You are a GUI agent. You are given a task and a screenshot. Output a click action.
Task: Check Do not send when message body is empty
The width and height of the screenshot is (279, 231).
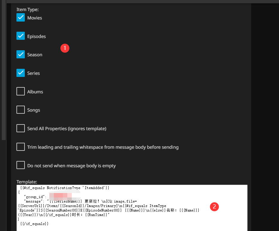(21, 165)
